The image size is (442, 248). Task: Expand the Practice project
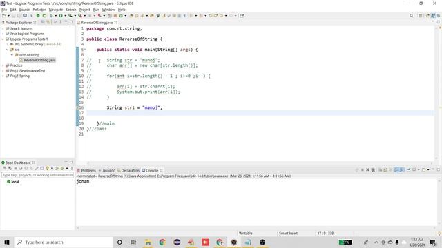(x=3, y=65)
